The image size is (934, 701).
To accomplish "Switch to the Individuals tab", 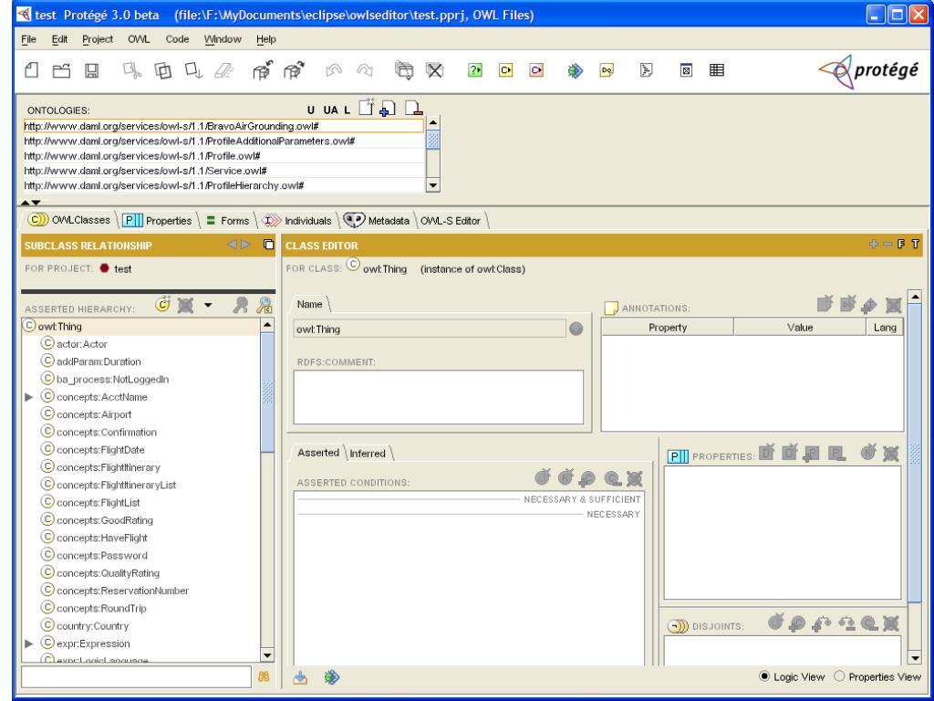I will pyautogui.click(x=296, y=221).
